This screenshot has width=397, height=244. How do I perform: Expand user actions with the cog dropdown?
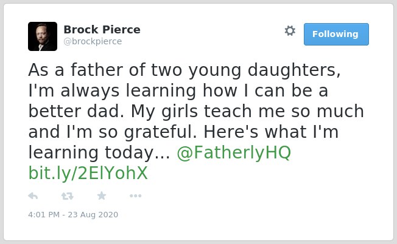(x=290, y=31)
